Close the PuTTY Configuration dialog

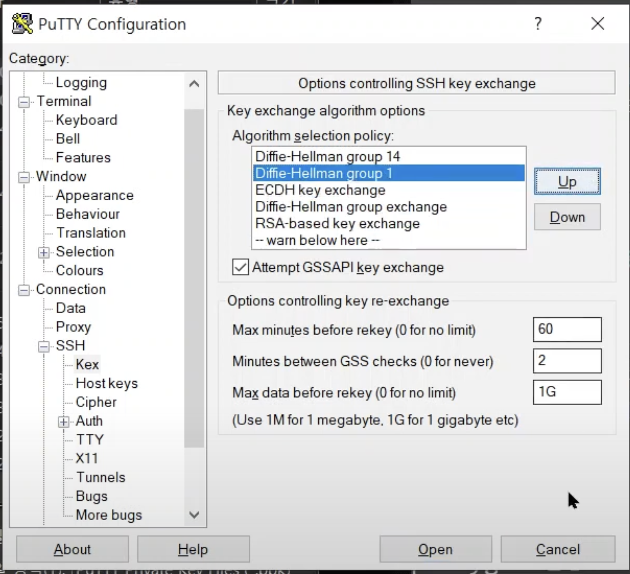[x=598, y=23]
